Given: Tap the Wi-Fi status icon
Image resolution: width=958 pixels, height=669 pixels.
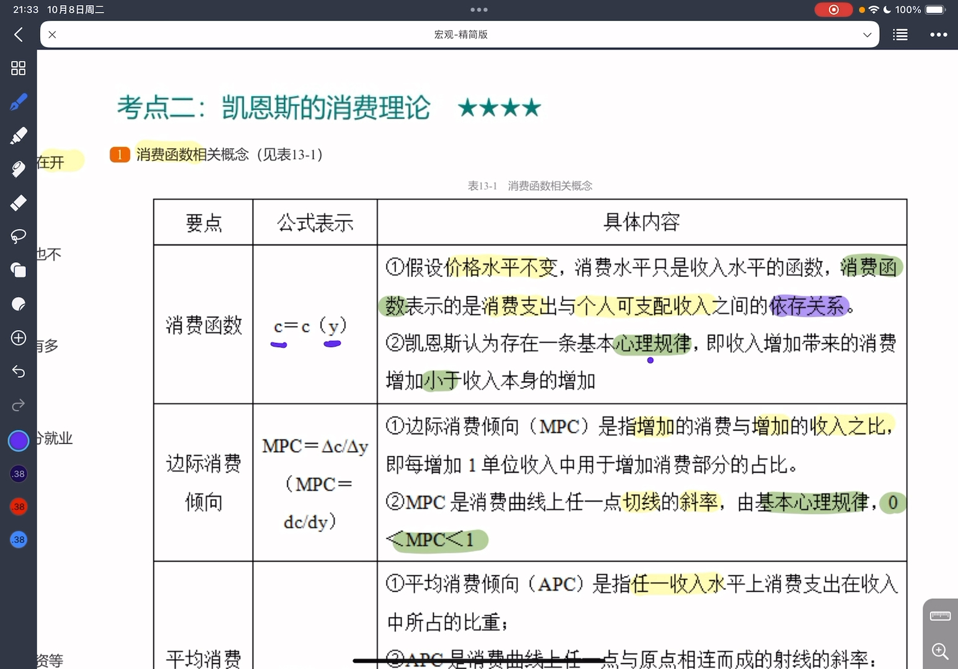Looking at the screenshot, I should point(874,9).
